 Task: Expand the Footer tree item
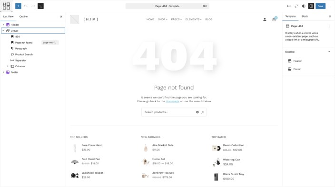(x=3, y=72)
